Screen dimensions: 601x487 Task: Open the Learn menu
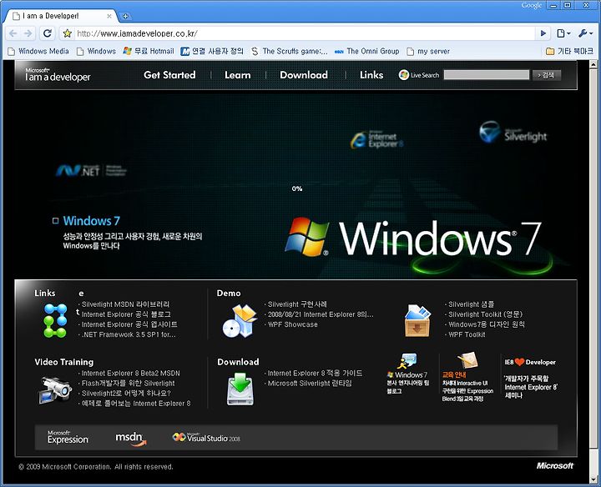tap(238, 75)
